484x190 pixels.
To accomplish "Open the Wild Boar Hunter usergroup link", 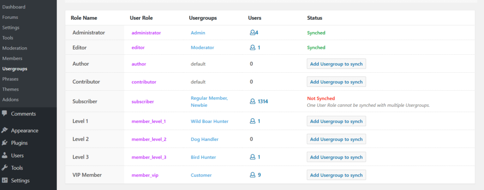I will click(x=209, y=121).
